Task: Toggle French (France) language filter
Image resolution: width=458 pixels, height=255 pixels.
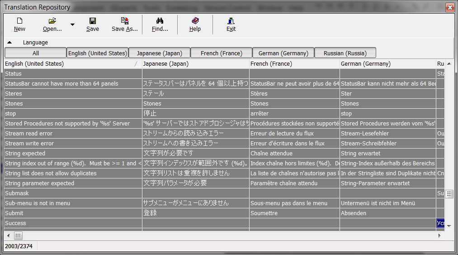Action: [x=222, y=53]
